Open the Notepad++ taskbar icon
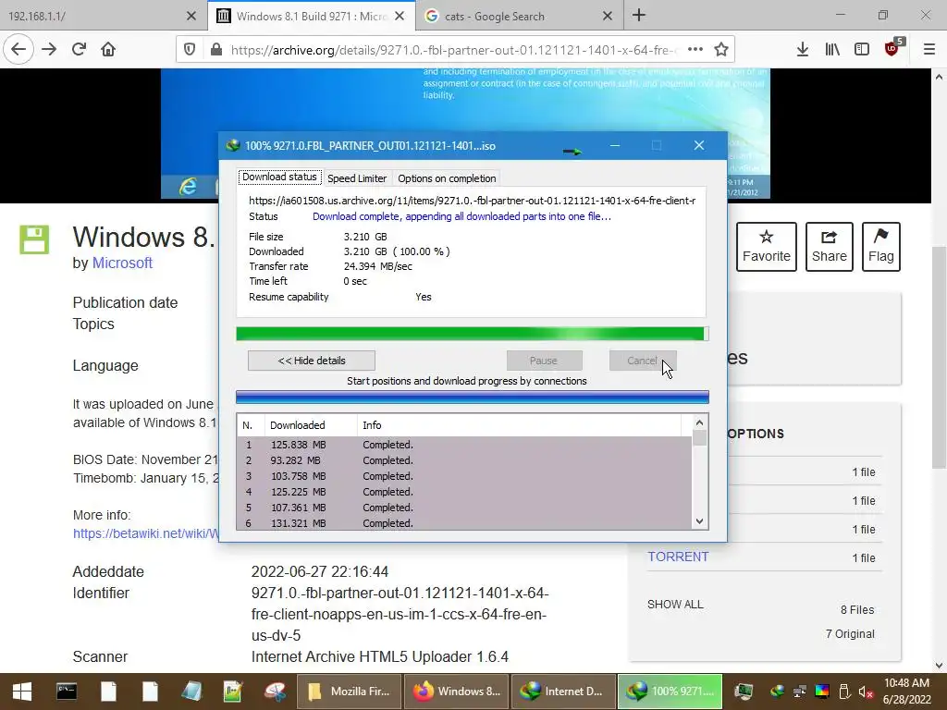 click(232, 692)
